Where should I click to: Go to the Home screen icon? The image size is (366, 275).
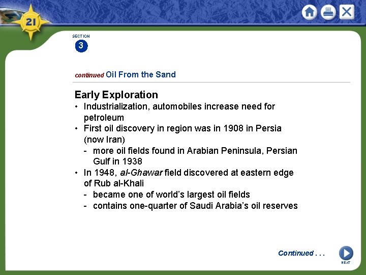(309, 12)
